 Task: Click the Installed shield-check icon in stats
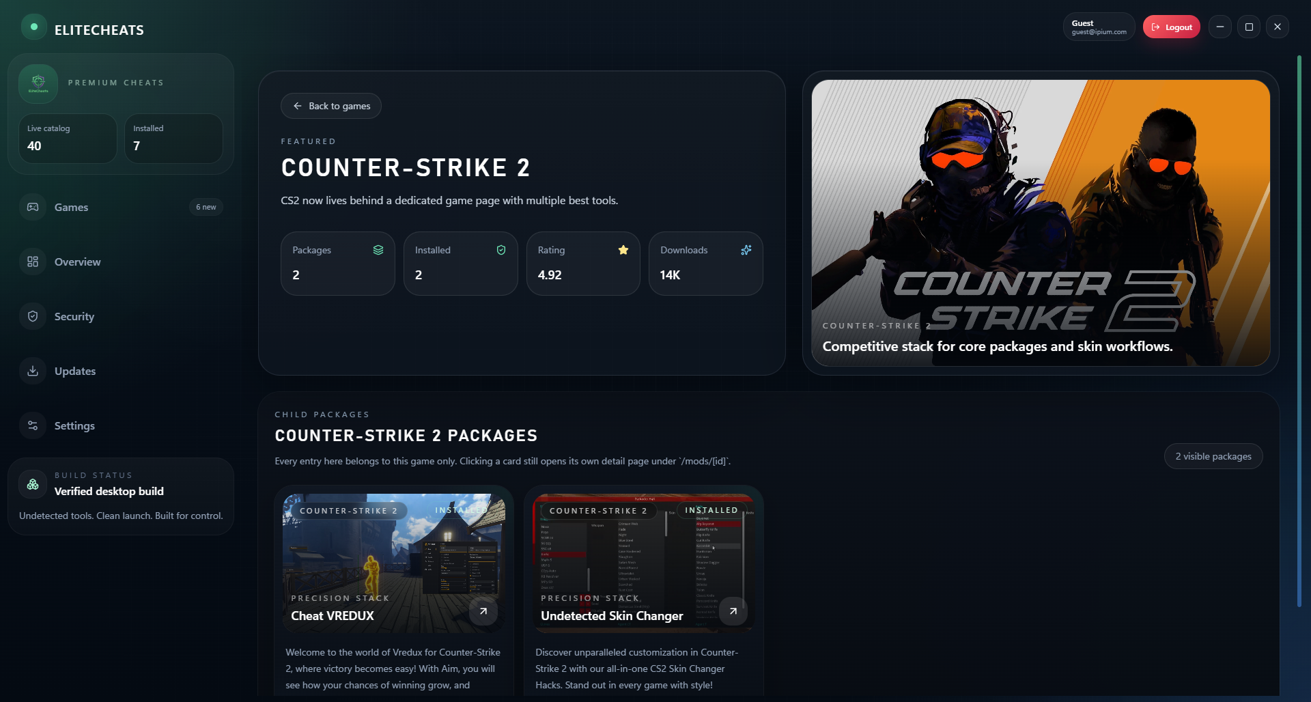pyautogui.click(x=501, y=250)
